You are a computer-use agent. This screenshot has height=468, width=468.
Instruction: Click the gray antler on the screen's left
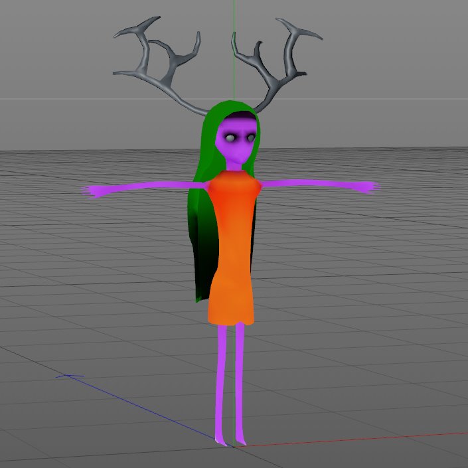(x=161, y=64)
